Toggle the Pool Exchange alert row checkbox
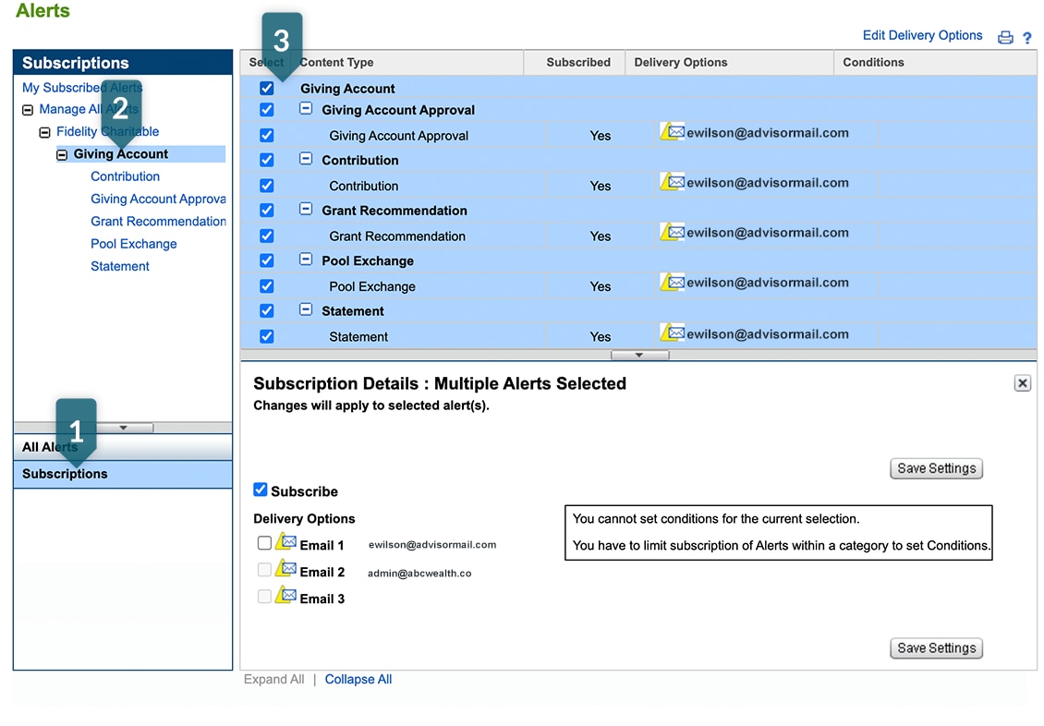Viewport: 1044px width, 726px height. pyautogui.click(x=266, y=286)
